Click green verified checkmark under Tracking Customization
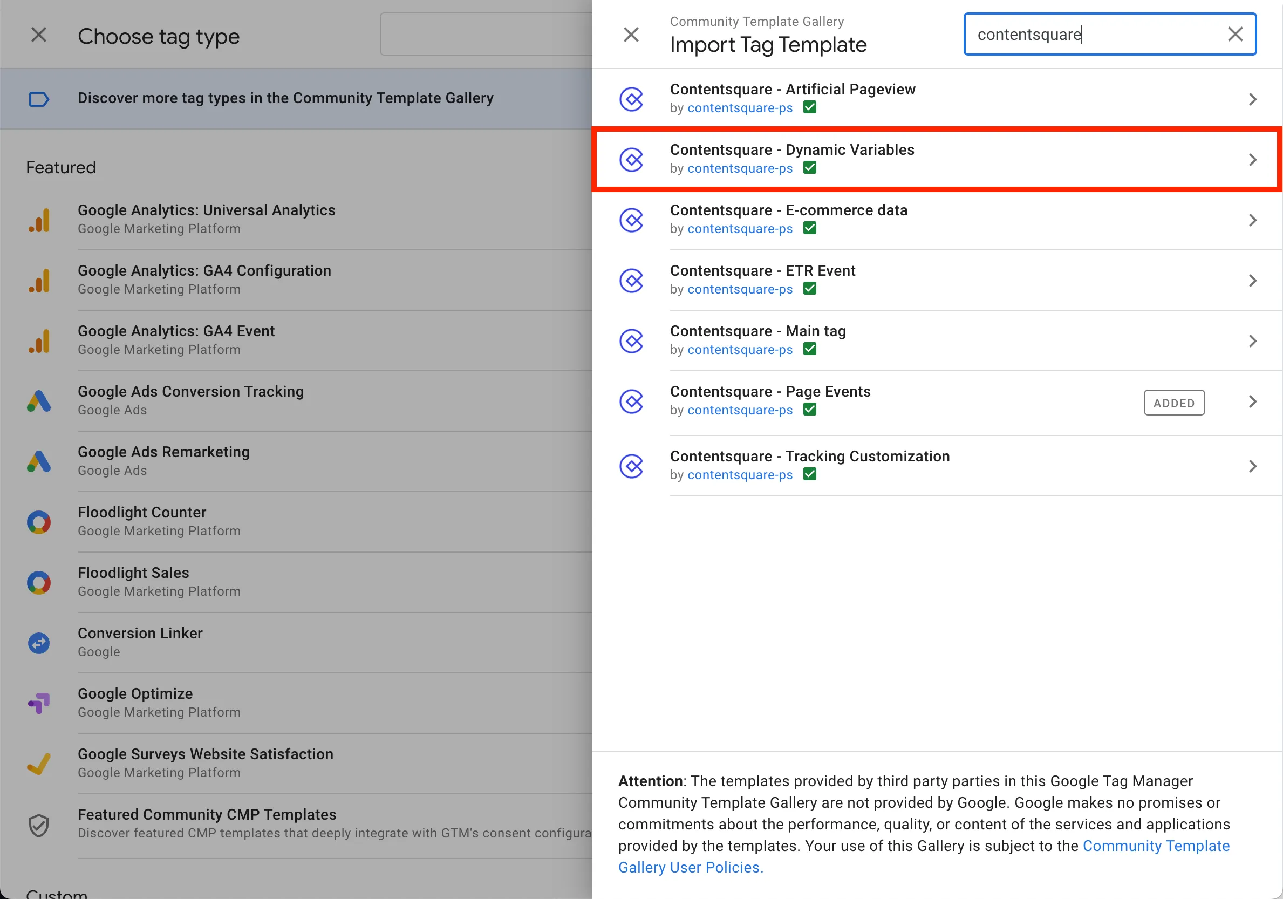 point(809,474)
